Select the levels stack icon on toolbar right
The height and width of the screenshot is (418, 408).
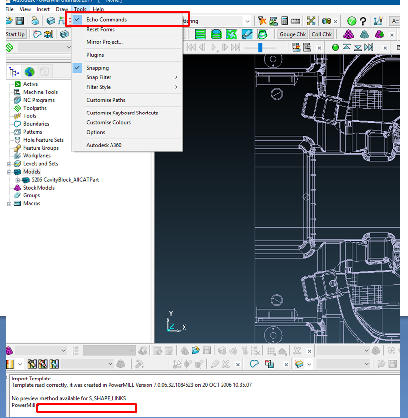tap(348, 34)
